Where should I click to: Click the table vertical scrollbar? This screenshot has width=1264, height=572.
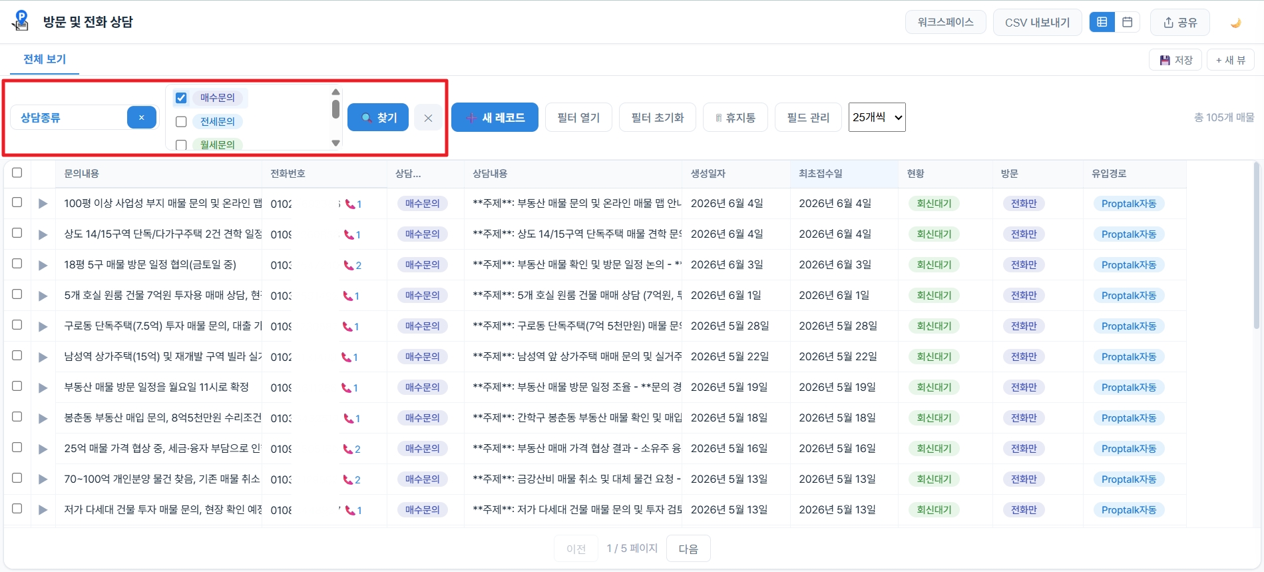pyautogui.click(x=1257, y=246)
